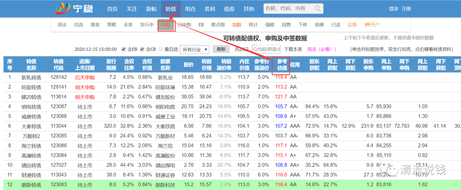Open 新帖 in top navigation
Screen dimensions: 461x190
(x=151, y=9)
